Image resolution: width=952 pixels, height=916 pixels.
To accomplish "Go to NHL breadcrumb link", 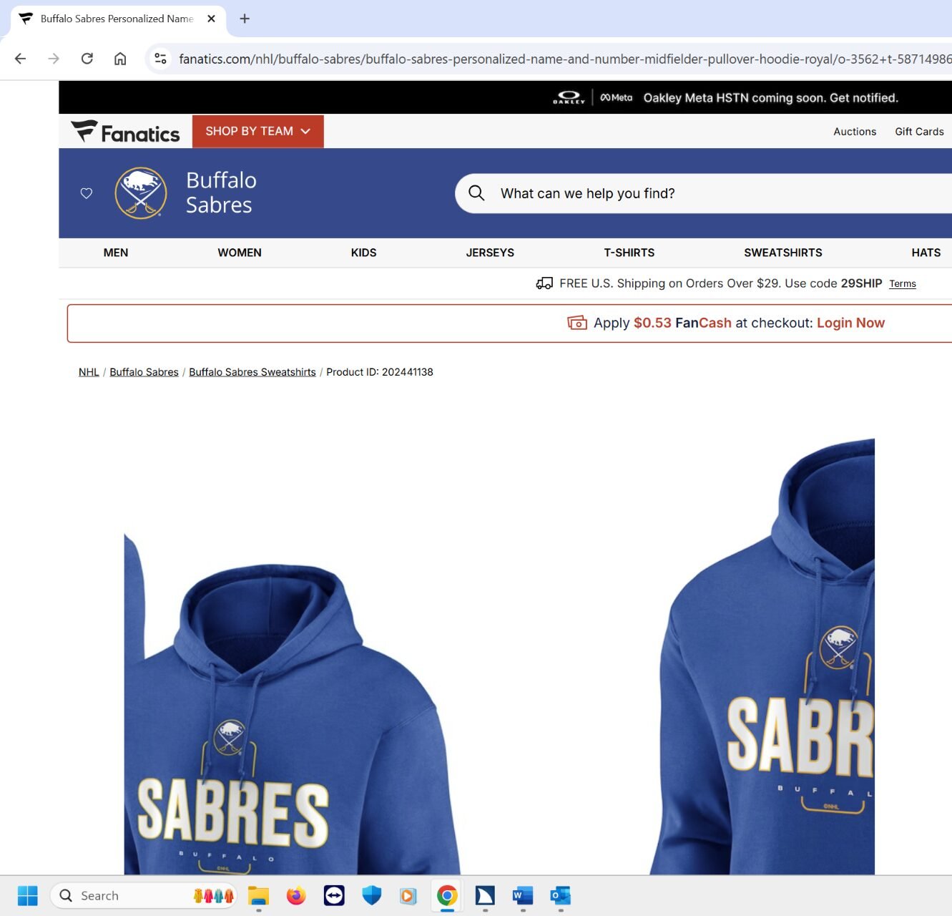I will 89,372.
